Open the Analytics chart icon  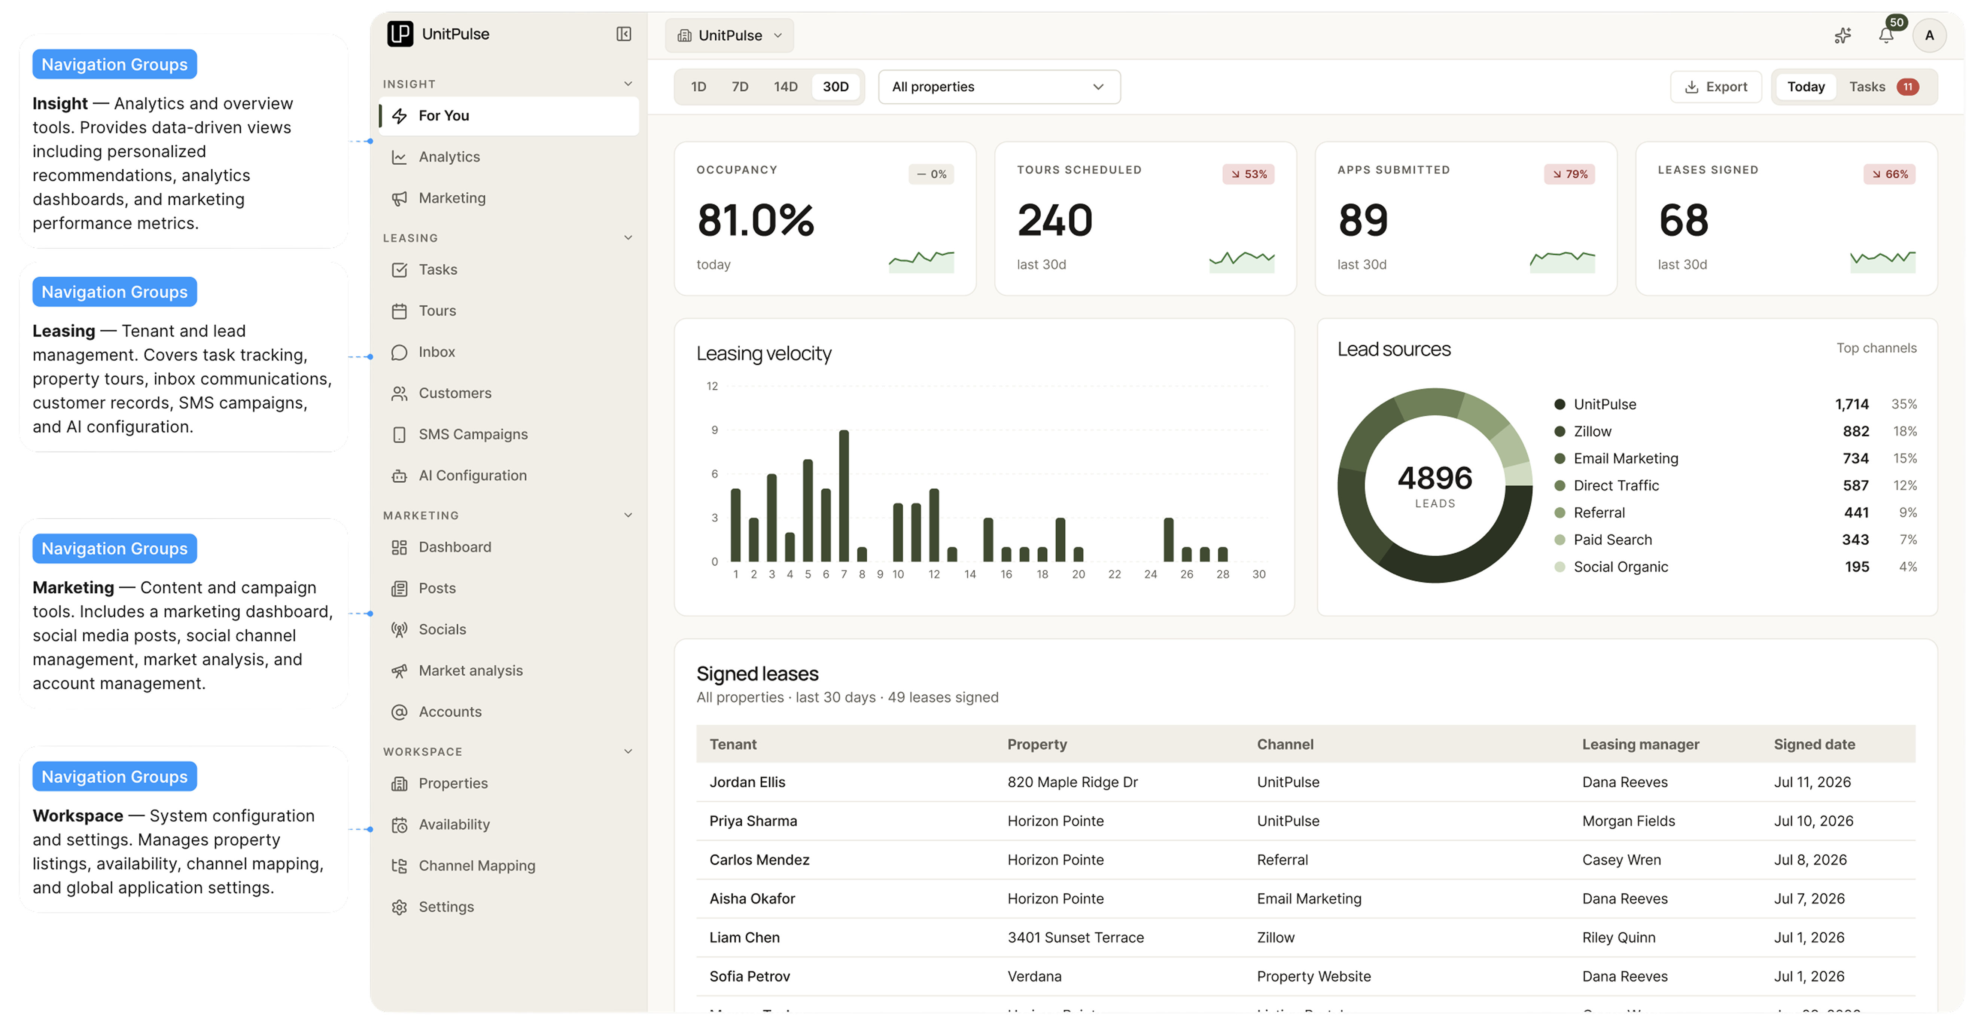pos(399,157)
